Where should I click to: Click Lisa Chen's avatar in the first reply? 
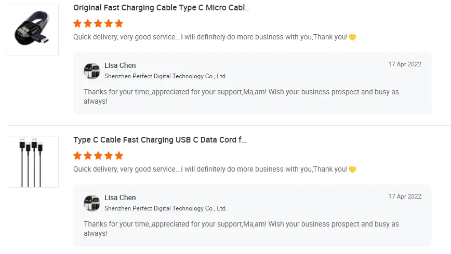(x=92, y=71)
